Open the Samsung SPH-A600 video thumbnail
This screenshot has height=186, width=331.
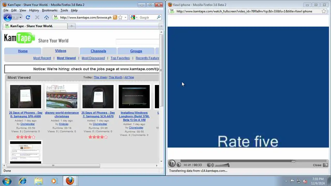pyautogui.click(x=26, y=97)
